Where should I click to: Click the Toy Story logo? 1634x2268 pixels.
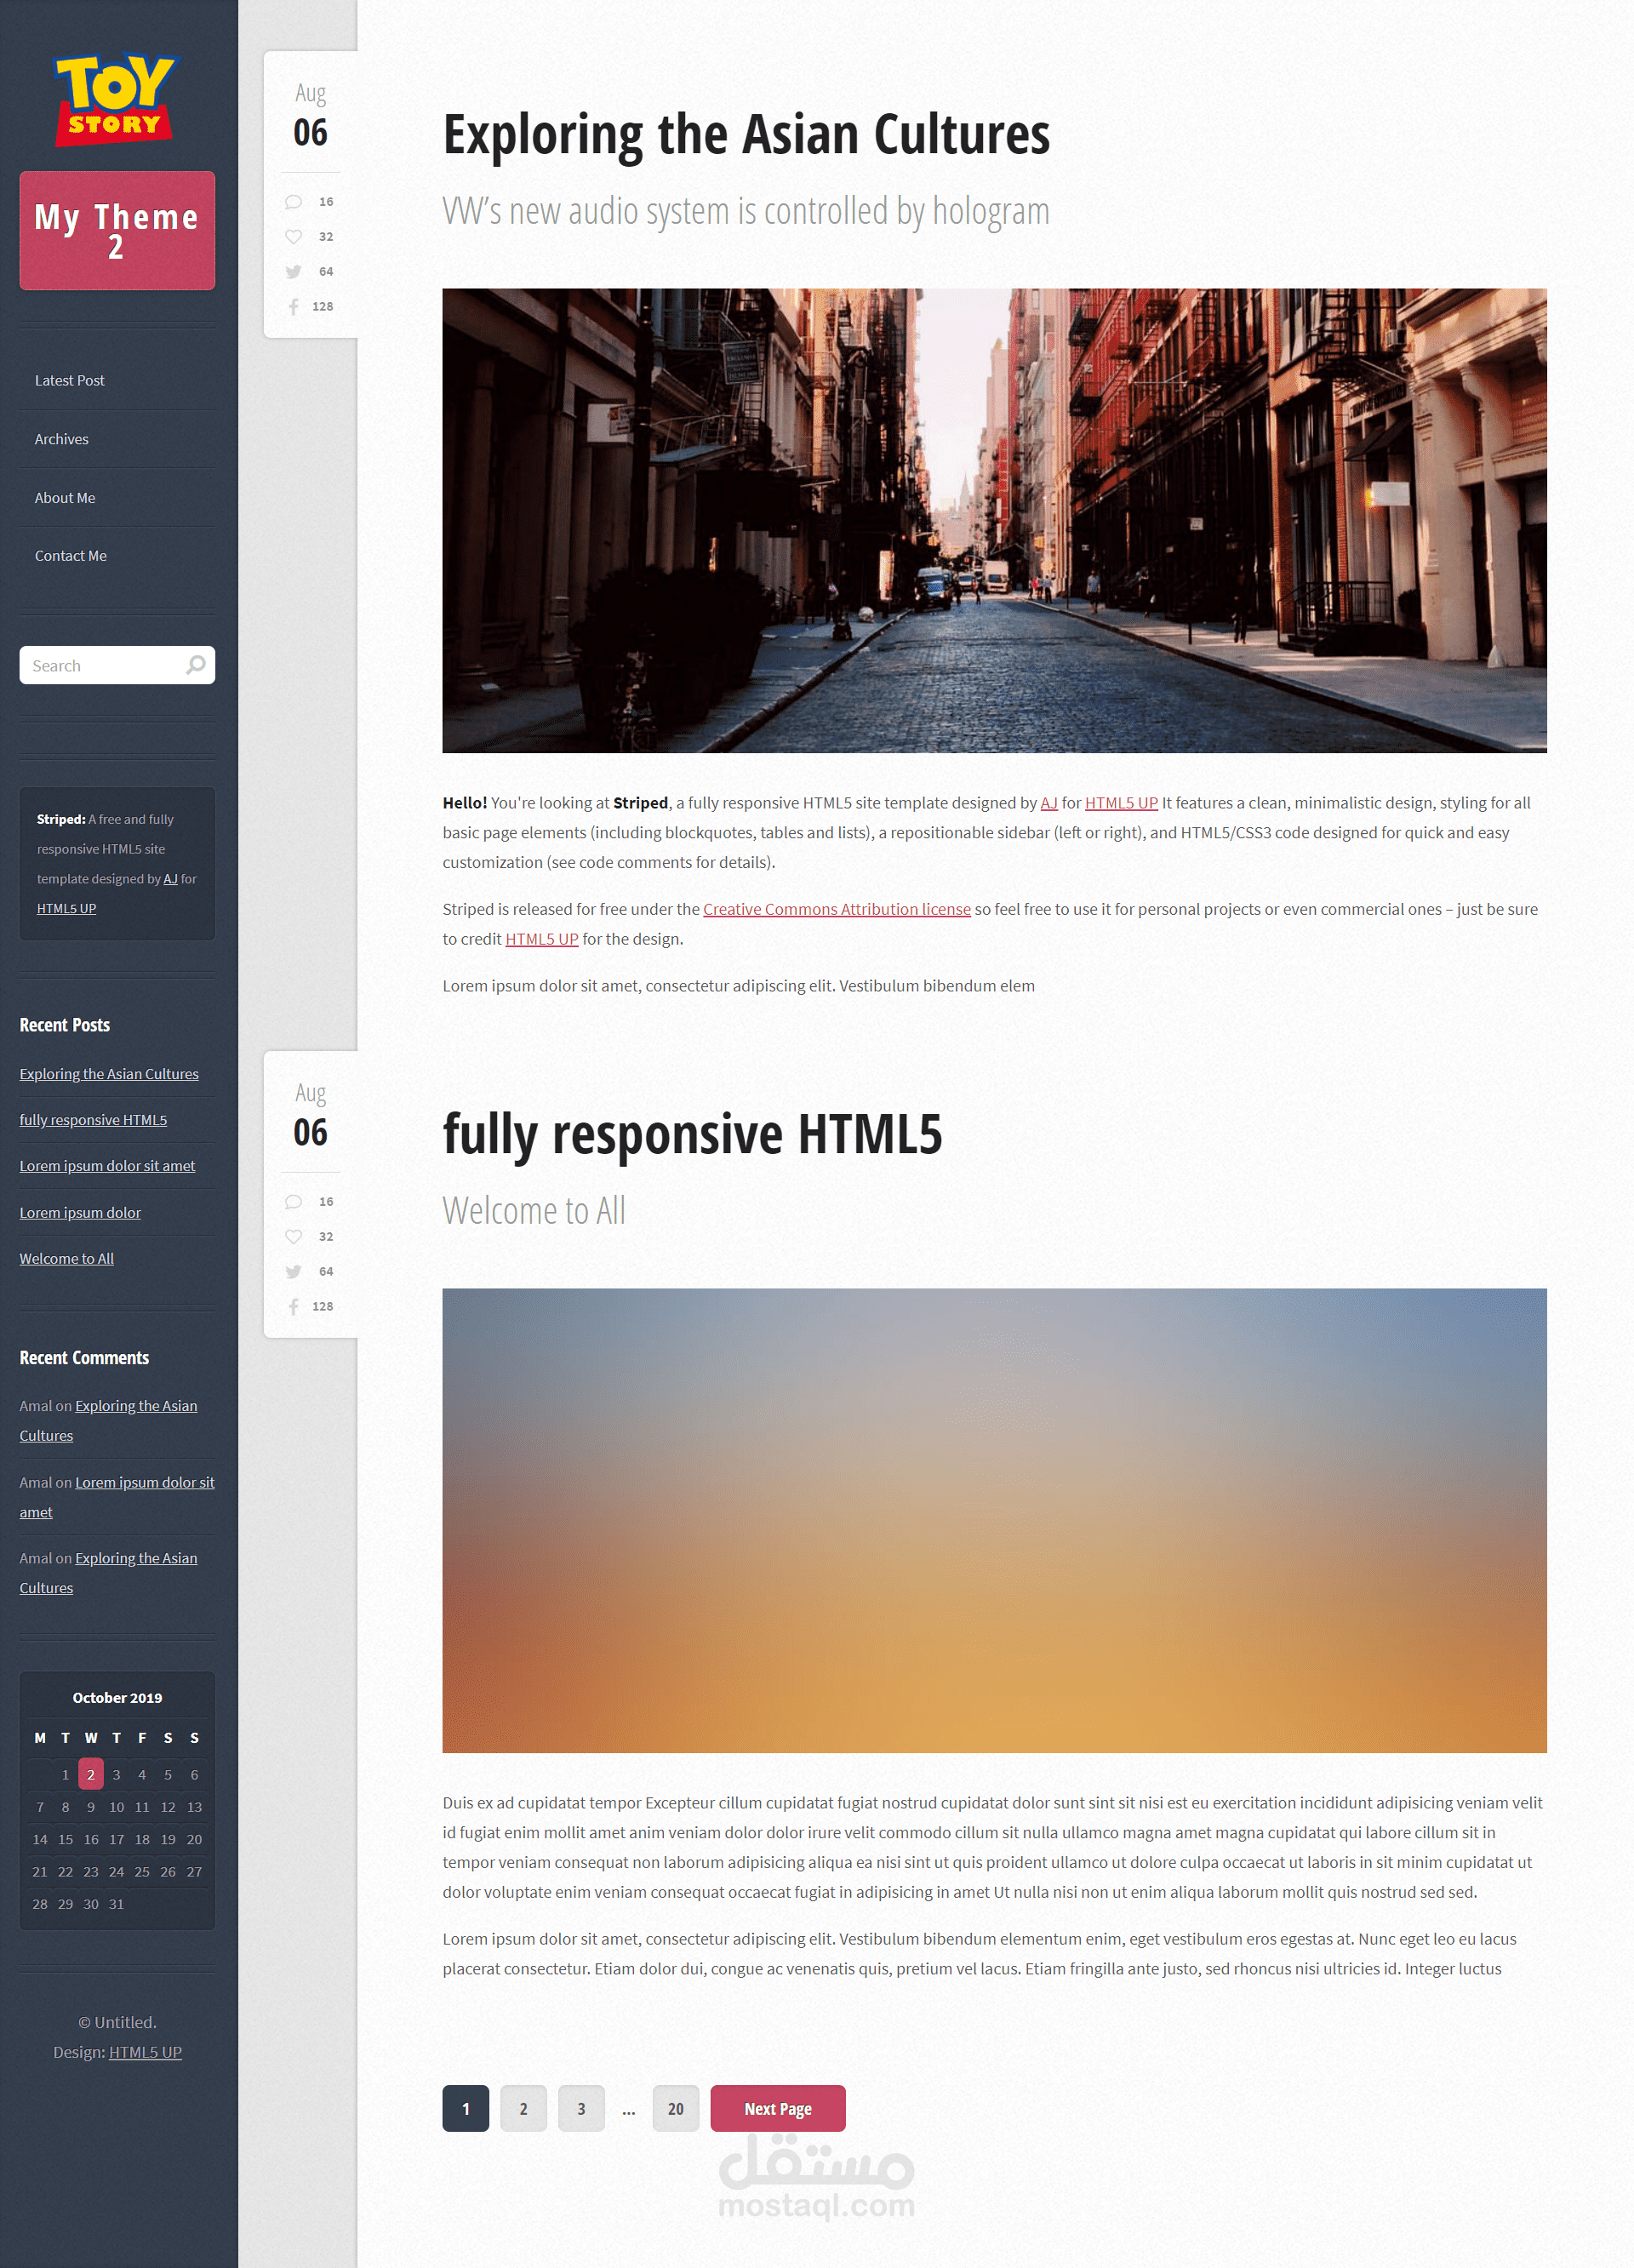[x=115, y=100]
